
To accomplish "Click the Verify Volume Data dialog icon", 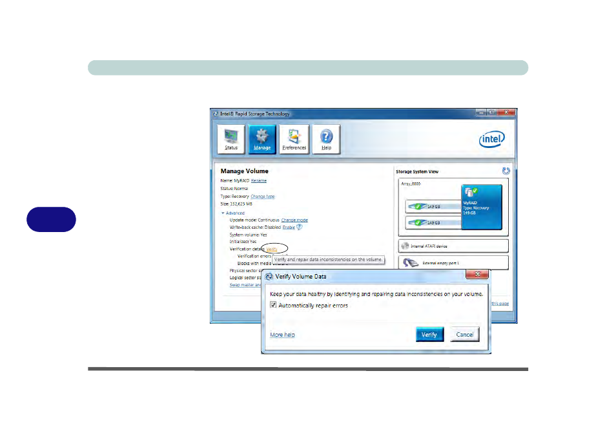I will [269, 277].
